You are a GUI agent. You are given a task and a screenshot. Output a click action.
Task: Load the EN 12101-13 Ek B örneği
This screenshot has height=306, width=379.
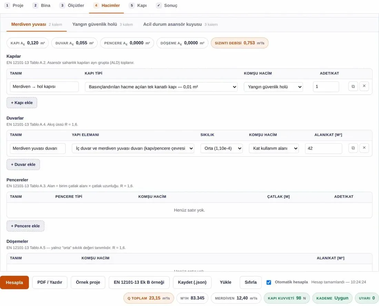coord(139,282)
